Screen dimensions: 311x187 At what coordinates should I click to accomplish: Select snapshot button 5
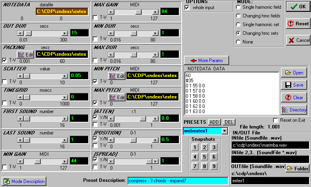tap(204, 157)
